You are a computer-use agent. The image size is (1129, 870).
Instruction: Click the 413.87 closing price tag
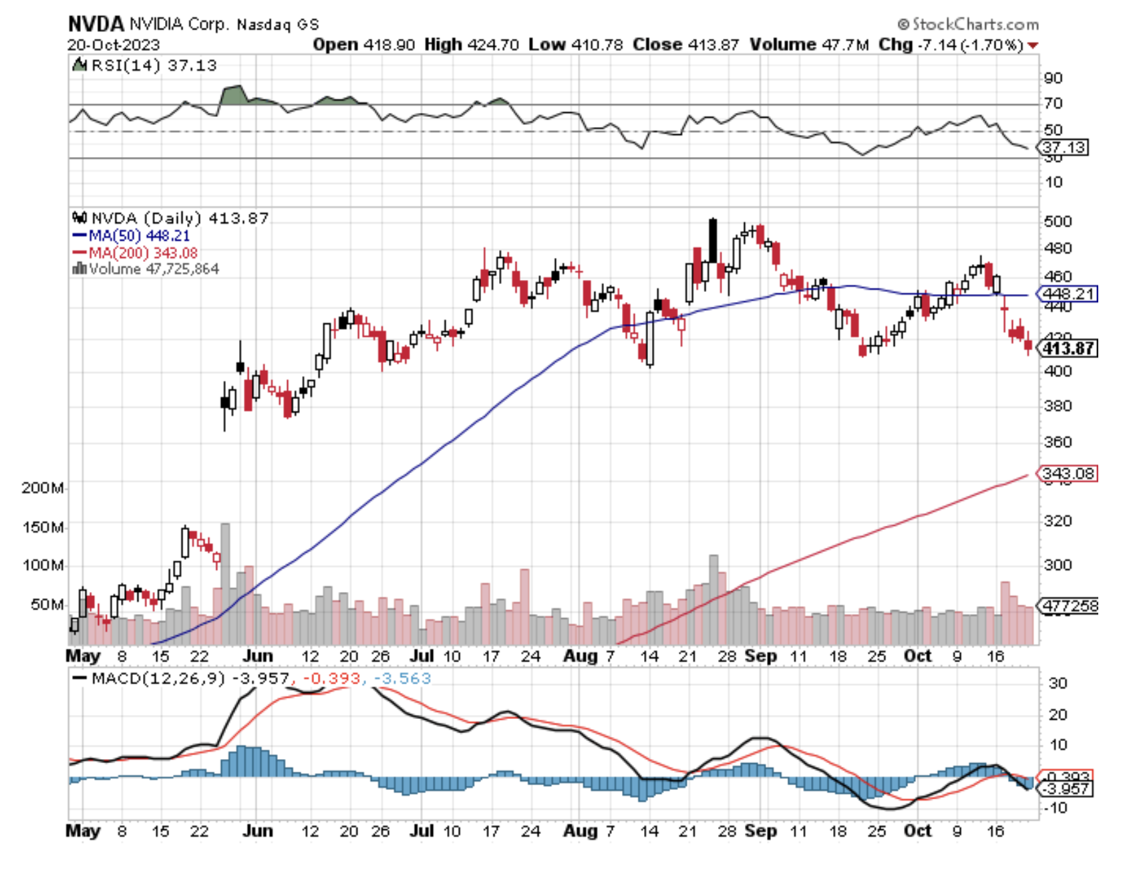coord(1069,348)
